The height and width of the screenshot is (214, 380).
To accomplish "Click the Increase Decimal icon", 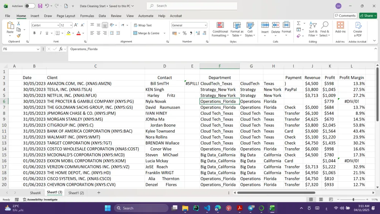I will (x=198, y=33).
